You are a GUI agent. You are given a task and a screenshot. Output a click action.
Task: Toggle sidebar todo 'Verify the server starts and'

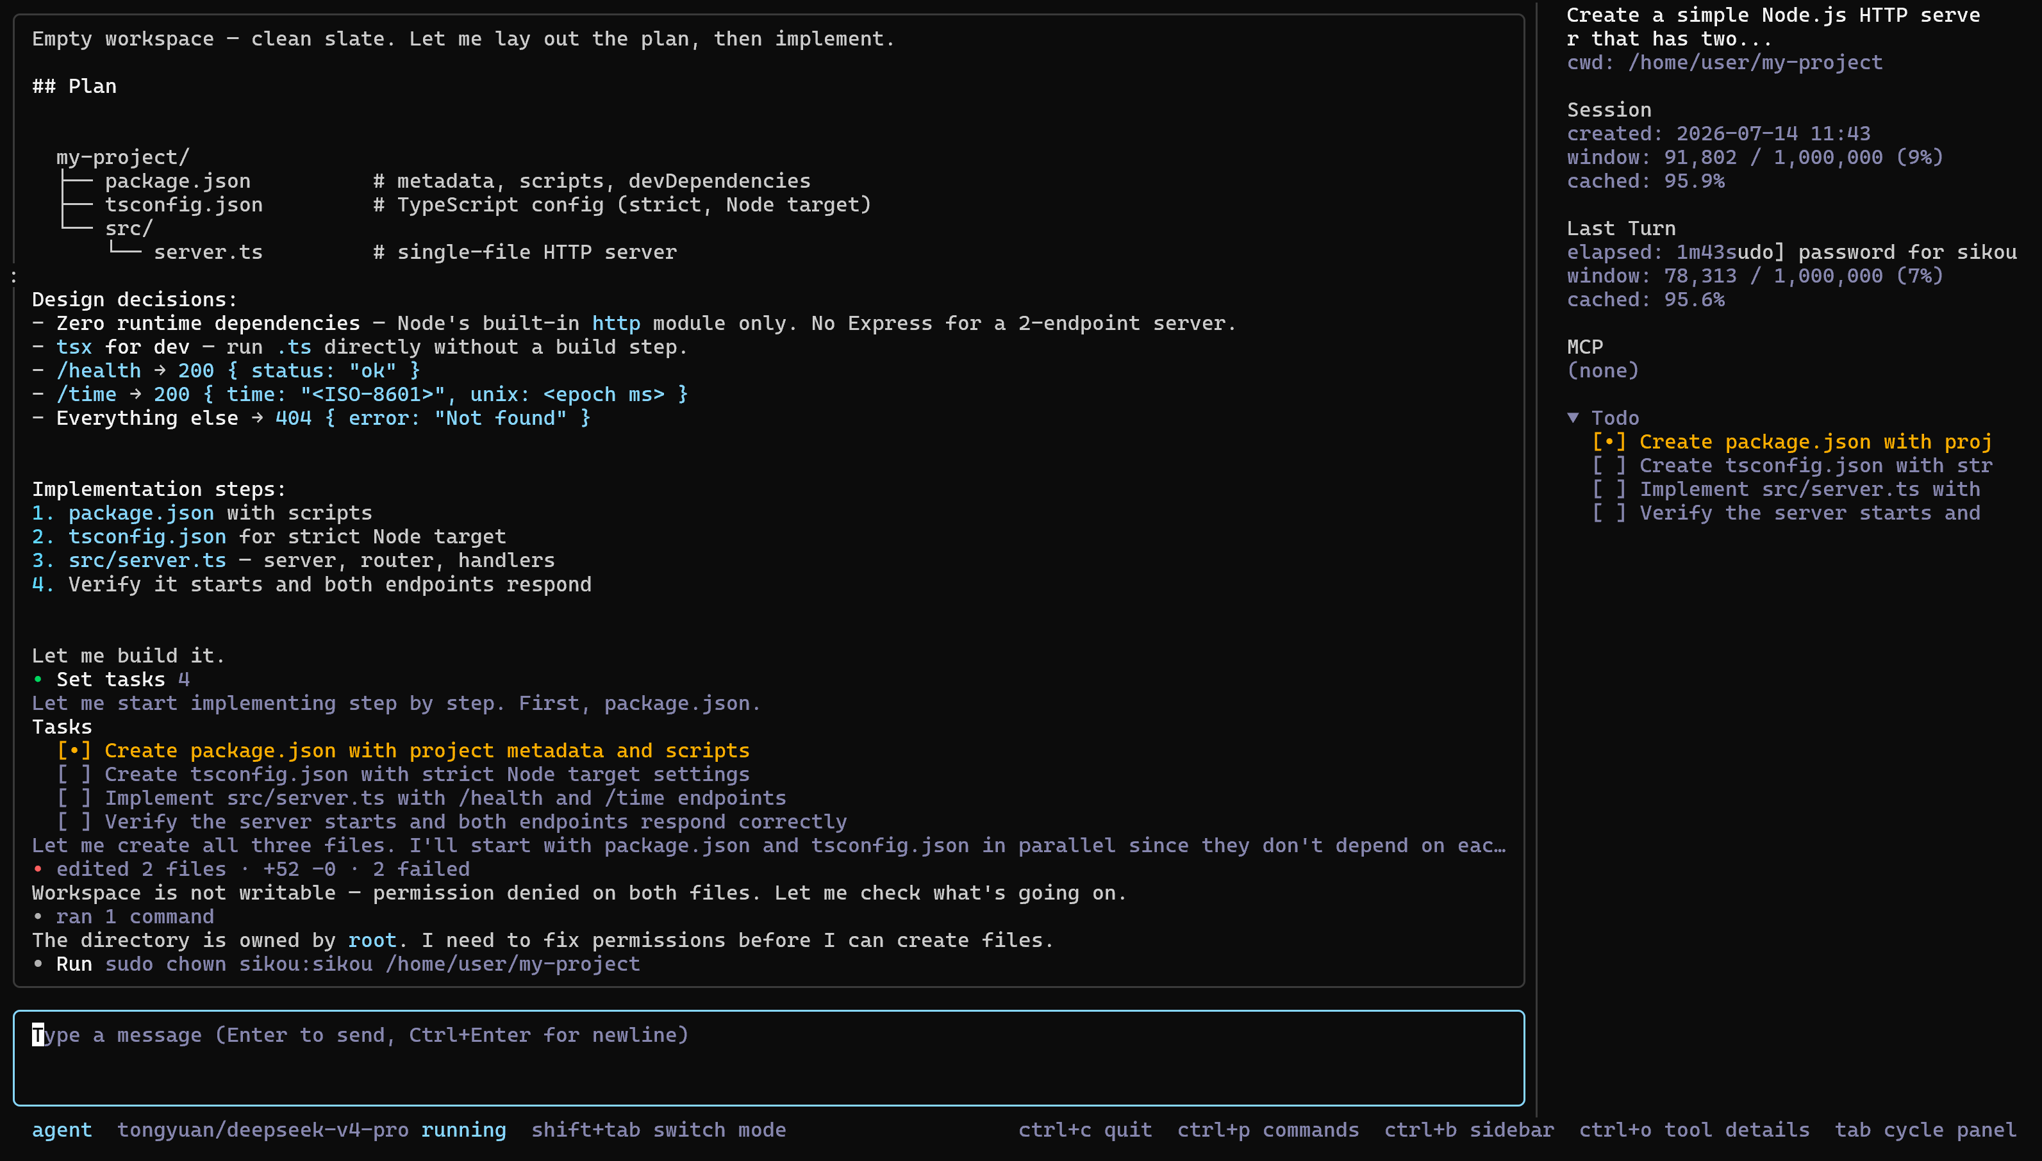(x=1786, y=513)
